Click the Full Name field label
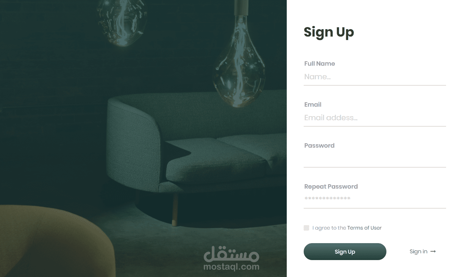 pos(319,64)
